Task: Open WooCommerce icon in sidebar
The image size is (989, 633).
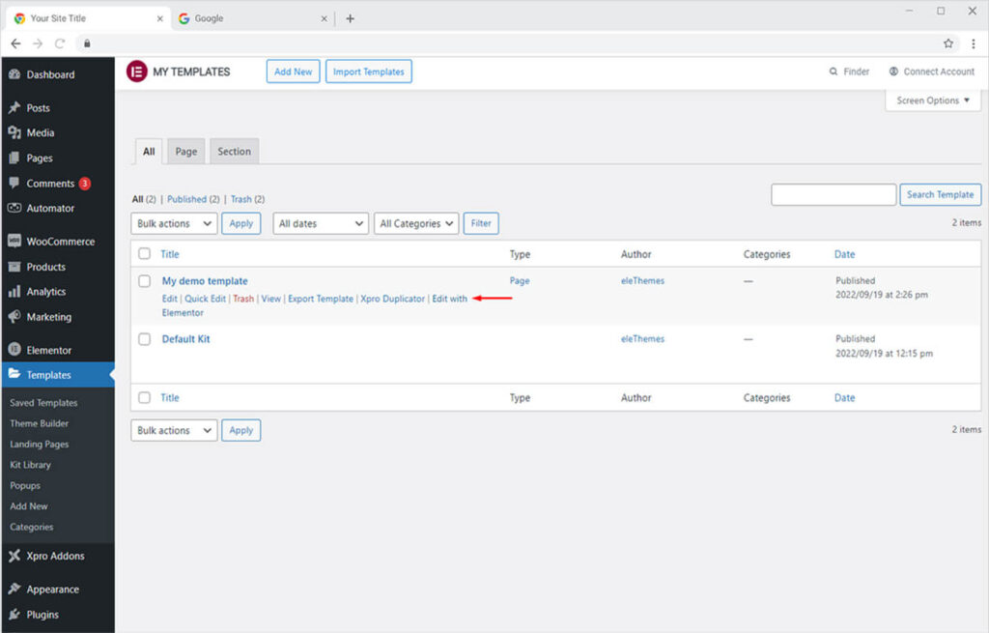Action: pos(14,242)
